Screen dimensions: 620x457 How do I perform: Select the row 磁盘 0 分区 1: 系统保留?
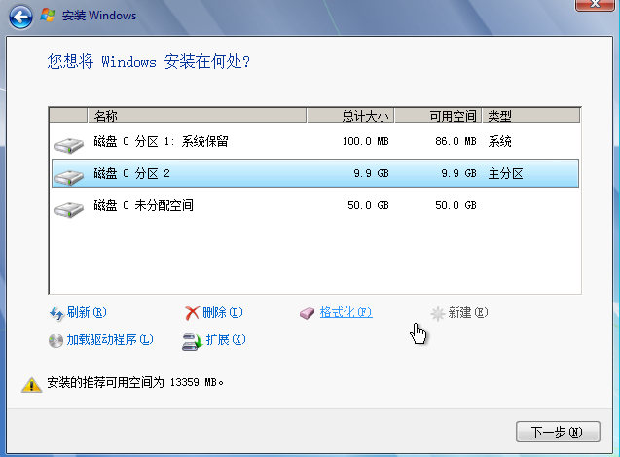315,141
